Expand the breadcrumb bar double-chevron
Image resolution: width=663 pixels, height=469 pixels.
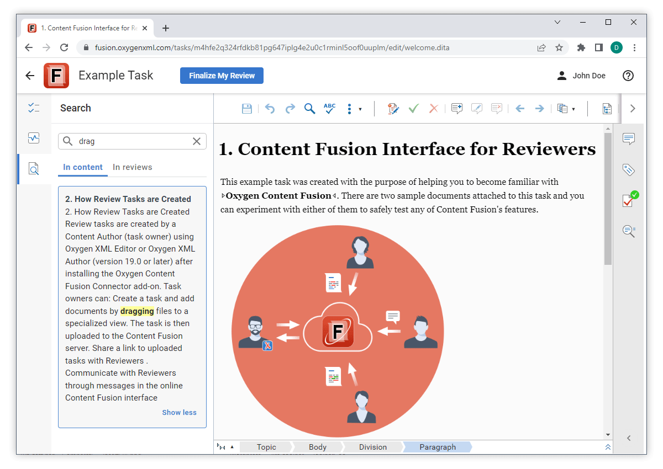tap(608, 447)
